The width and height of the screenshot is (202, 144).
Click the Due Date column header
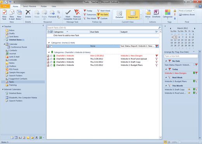(x=105, y=32)
